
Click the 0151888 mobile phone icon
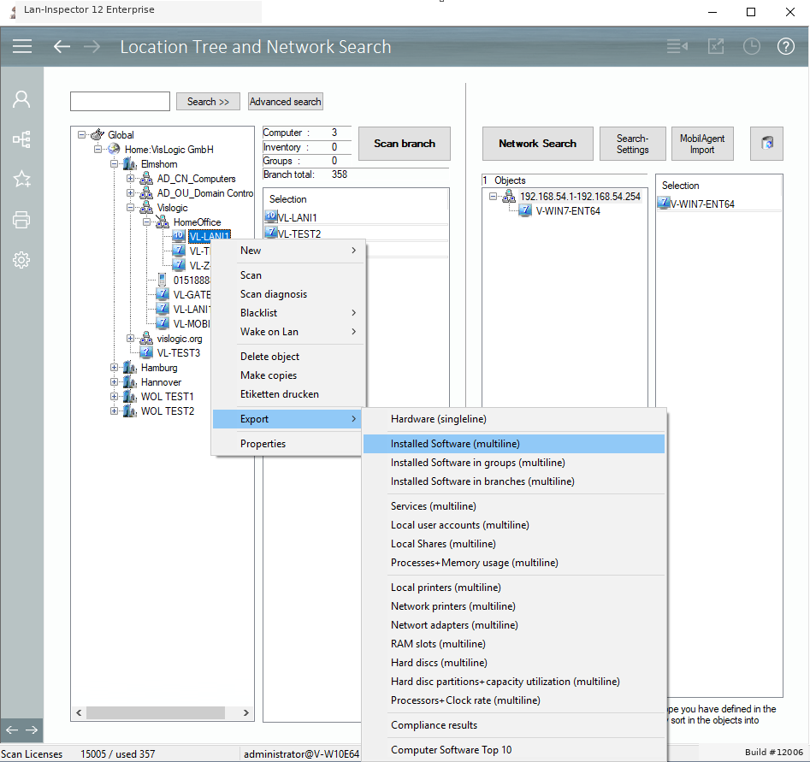click(x=163, y=280)
